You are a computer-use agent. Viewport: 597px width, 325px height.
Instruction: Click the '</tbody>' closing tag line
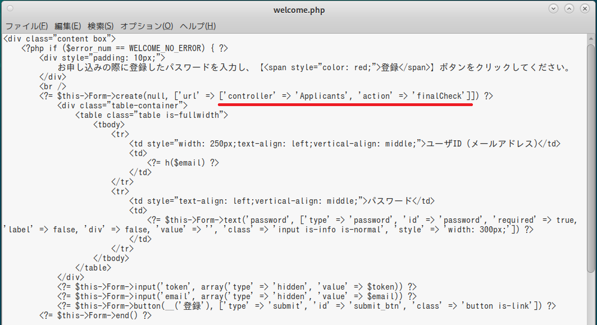111,258
